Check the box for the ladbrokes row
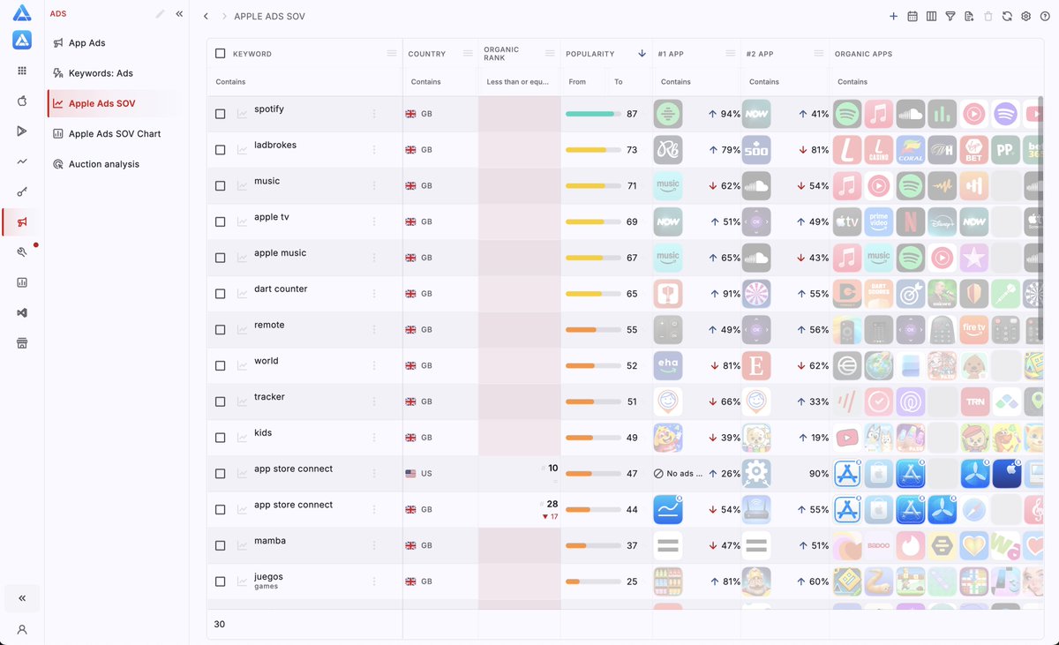This screenshot has height=645, width=1059. point(221,150)
